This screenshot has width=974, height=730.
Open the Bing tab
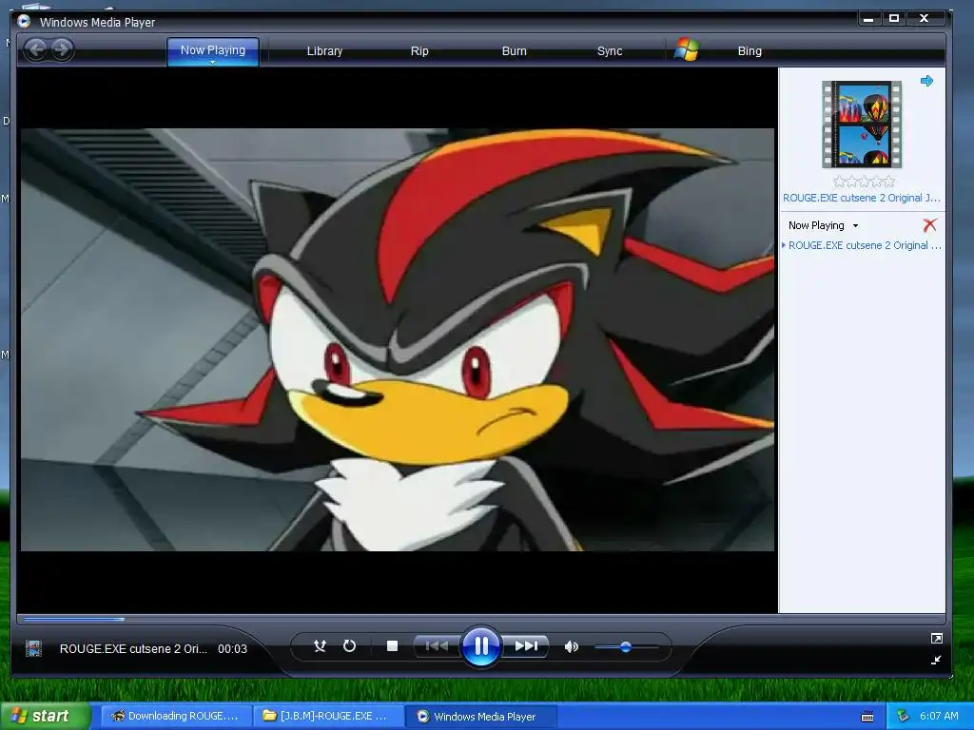point(750,51)
